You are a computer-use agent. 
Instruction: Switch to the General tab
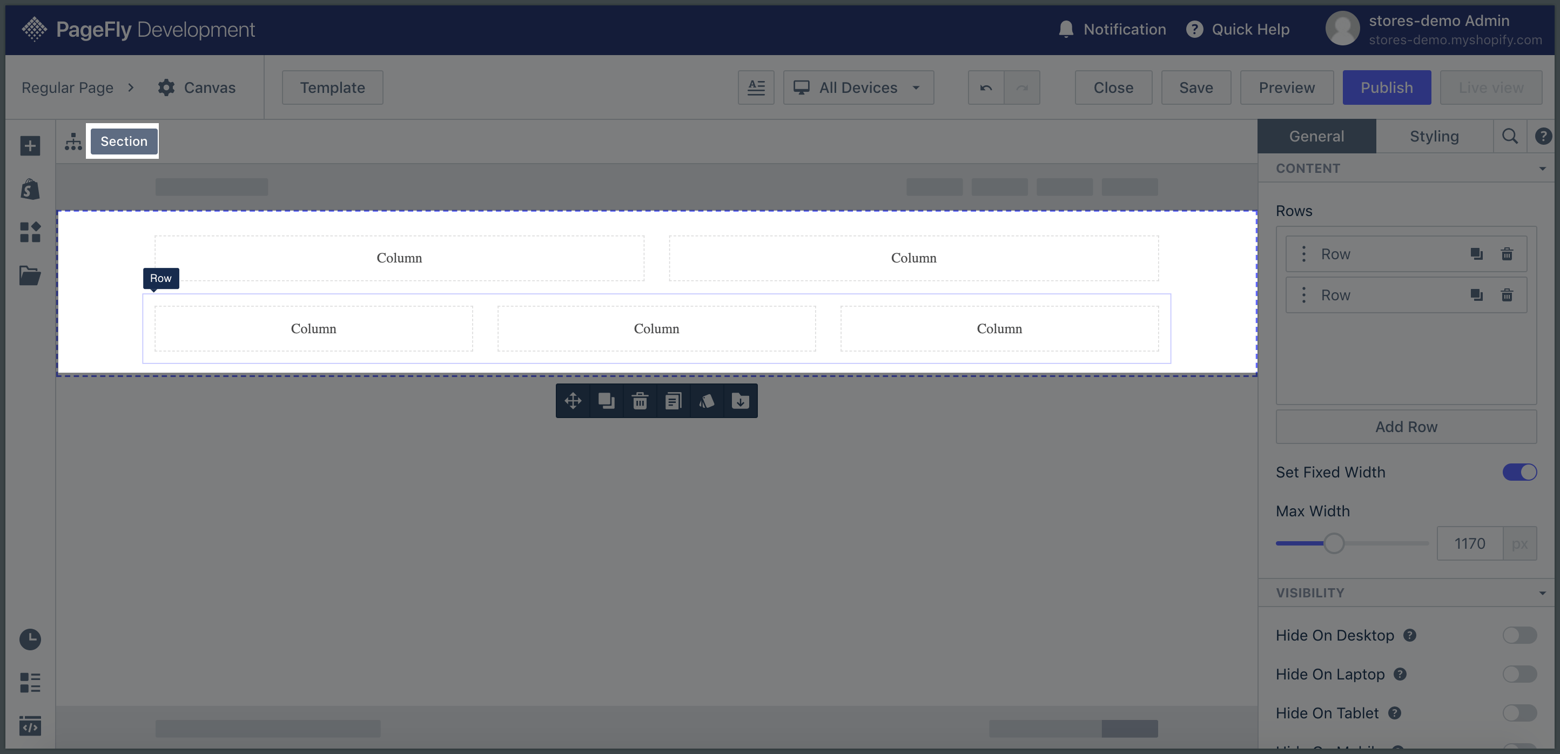(x=1316, y=136)
